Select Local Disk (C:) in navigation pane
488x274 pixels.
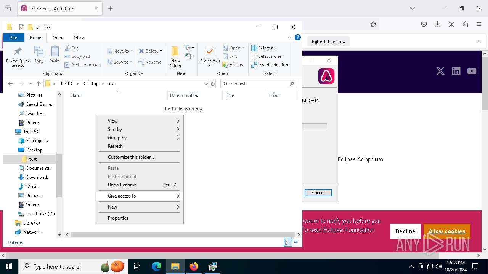tap(37, 214)
